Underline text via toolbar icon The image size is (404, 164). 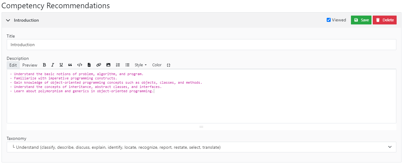click(x=61, y=65)
